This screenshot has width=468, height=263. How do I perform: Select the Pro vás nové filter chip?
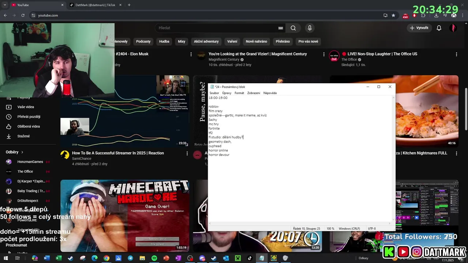[x=308, y=42]
